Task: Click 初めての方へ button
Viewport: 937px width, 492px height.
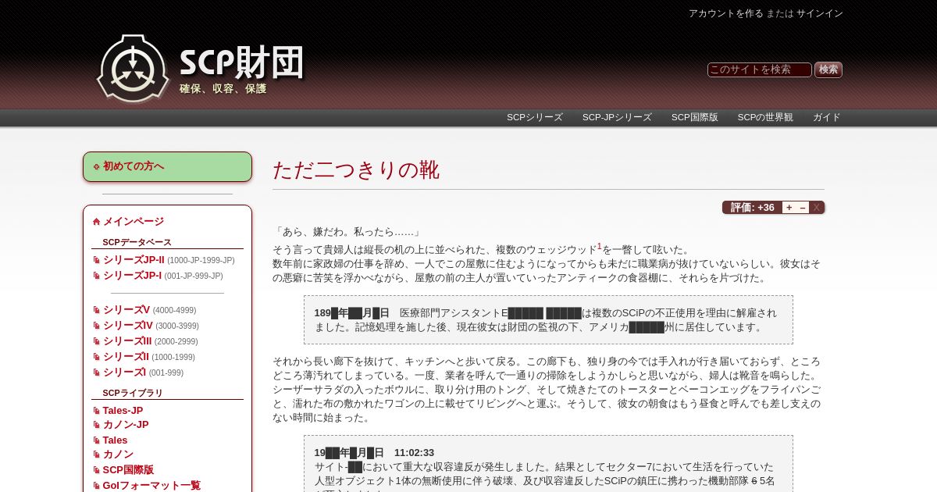Action: 167,166
